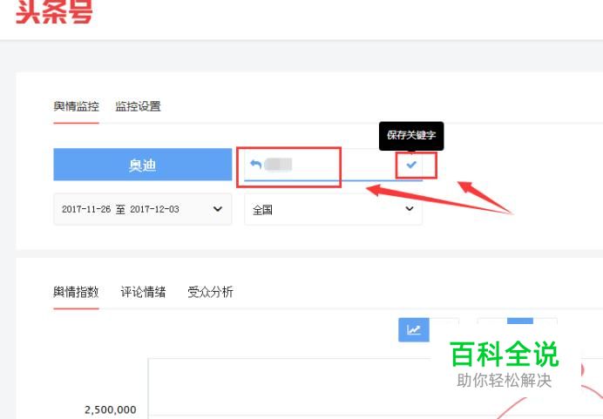Click the undo arrow in keyword field
This screenshot has width=603, height=419.
[x=255, y=165]
